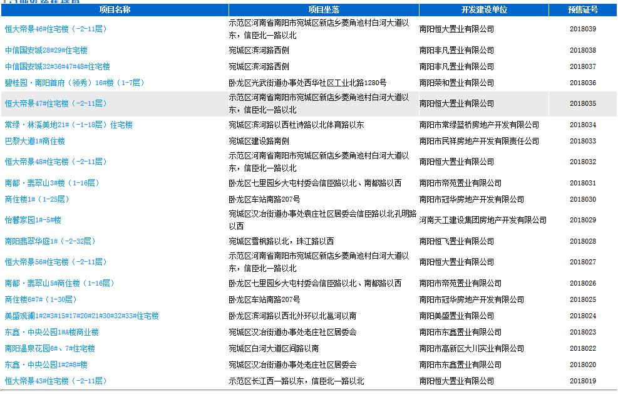Click developer 南阳荣和置业有限公司

pos(456,83)
